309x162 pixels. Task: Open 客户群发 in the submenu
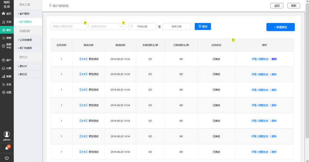coord(28,14)
